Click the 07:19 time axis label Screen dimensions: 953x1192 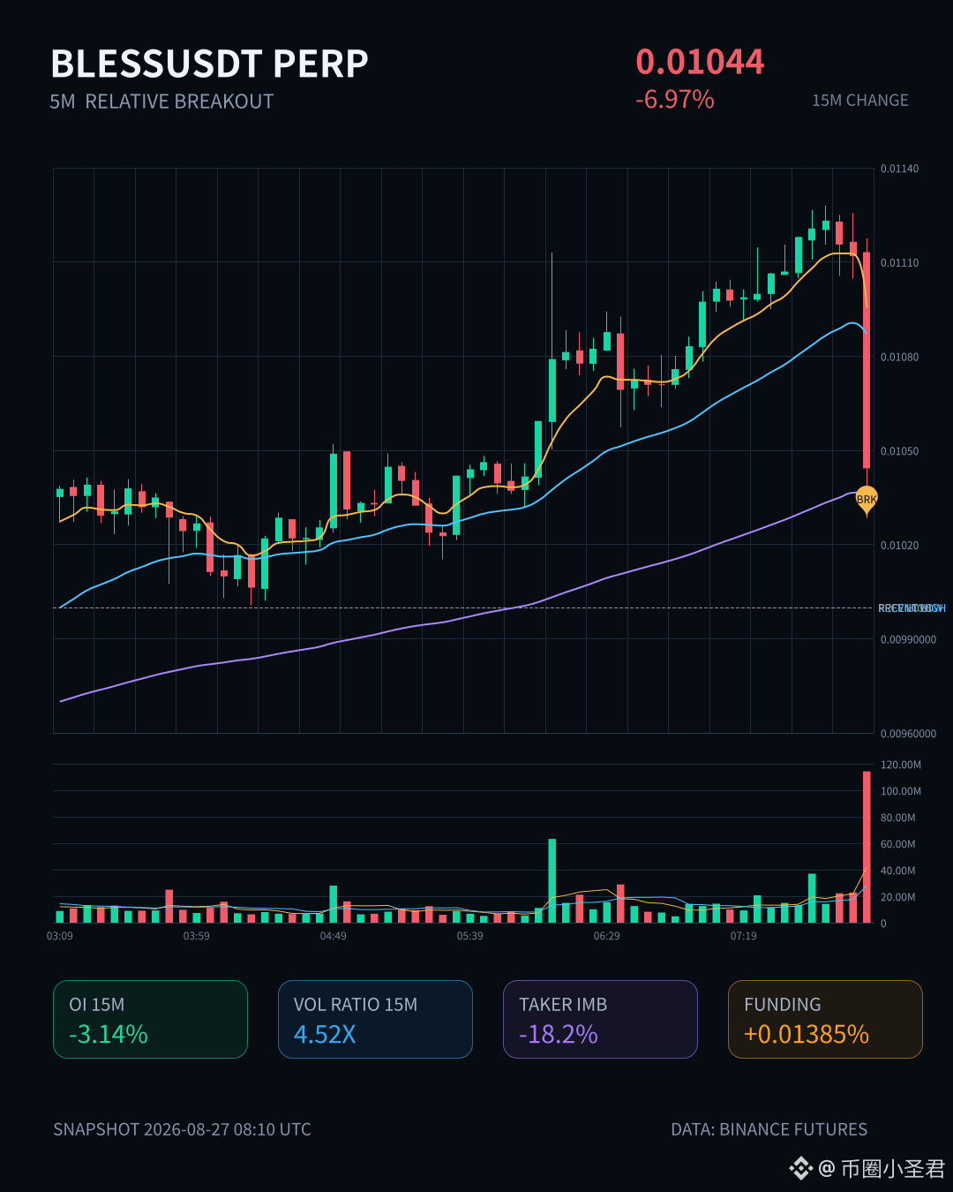744,936
